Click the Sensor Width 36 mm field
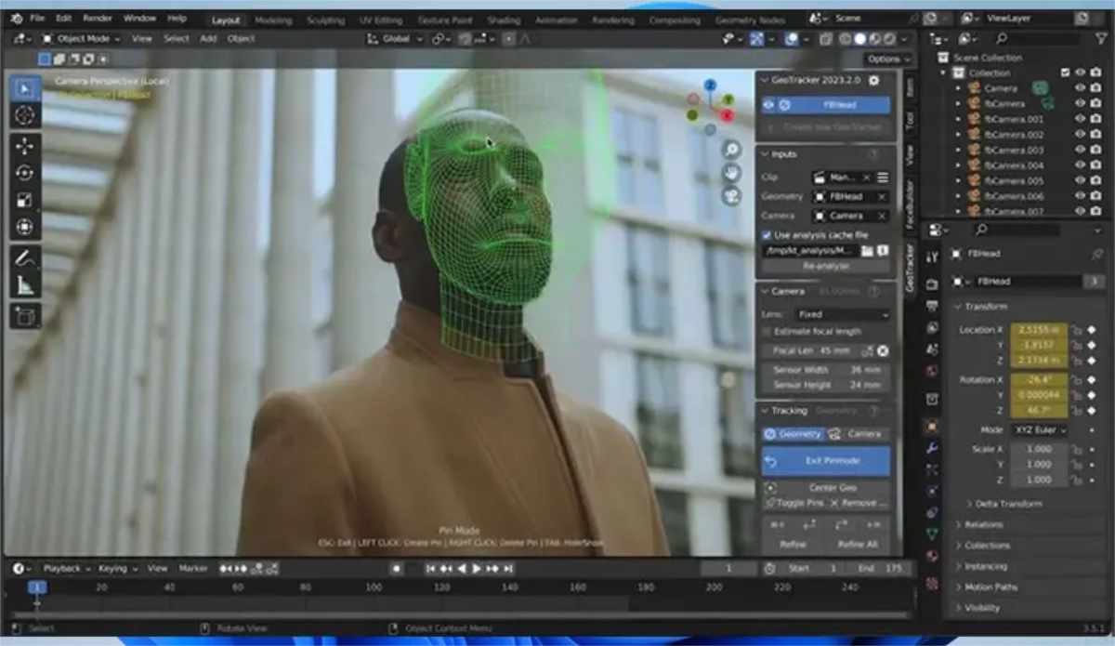Image resolution: width=1115 pixels, height=646 pixels. point(826,370)
